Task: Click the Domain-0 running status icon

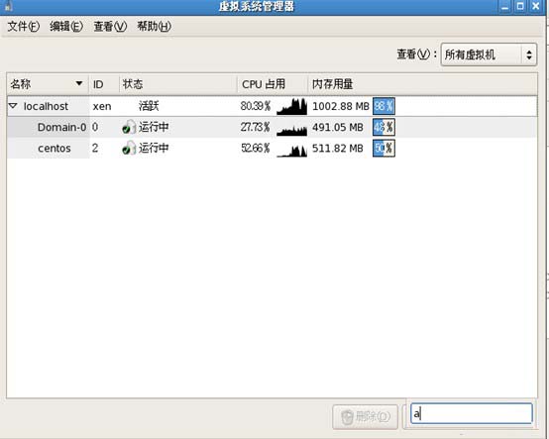Action: coord(129,127)
